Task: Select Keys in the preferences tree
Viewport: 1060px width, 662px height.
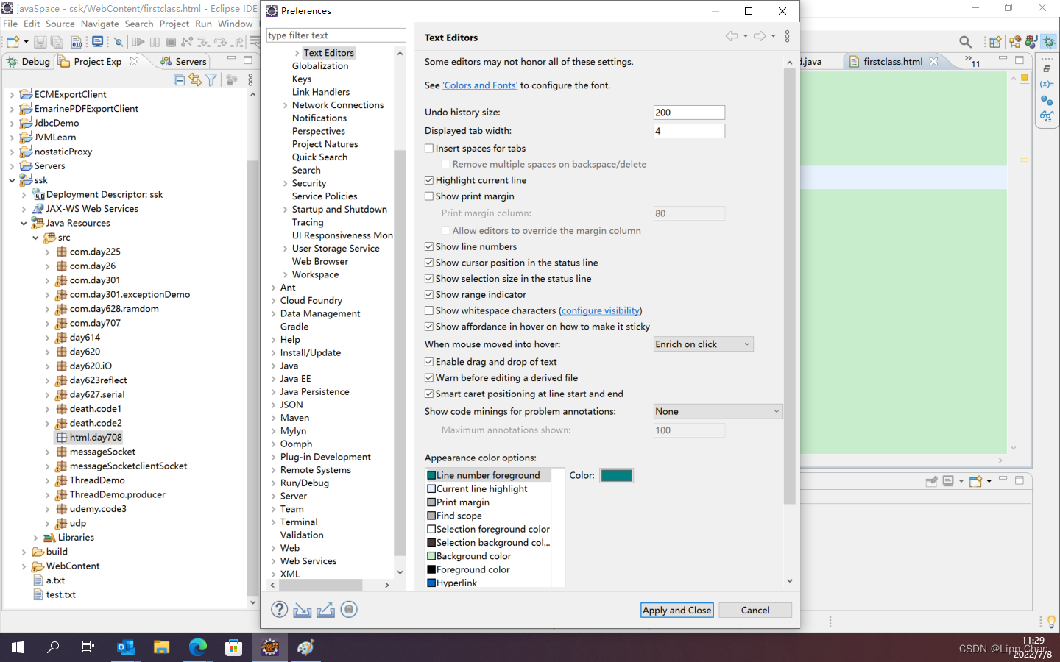Action: tap(302, 79)
